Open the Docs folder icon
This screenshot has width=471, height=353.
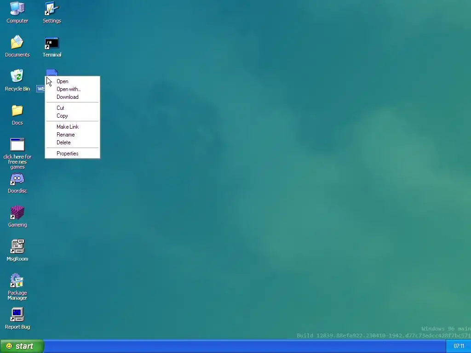coord(17,110)
